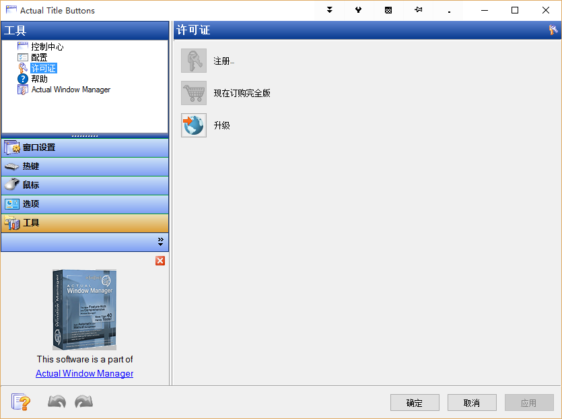Click the keys 注册 register icon

click(194, 61)
